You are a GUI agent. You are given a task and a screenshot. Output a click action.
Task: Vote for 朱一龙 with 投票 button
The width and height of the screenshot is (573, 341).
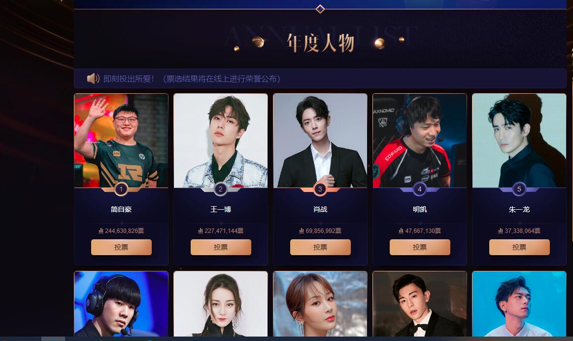(x=519, y=247)
